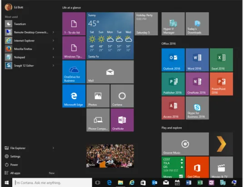The image size is (244, 187).
Task: Open Notepad from the list
Action: pyautogui.click(x=30, y=57)
